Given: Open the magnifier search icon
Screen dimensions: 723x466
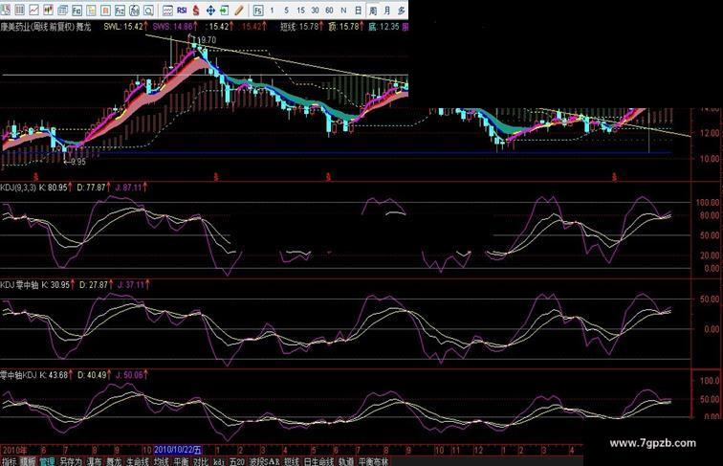Looking at the screenshot, I should pos(148,10).
